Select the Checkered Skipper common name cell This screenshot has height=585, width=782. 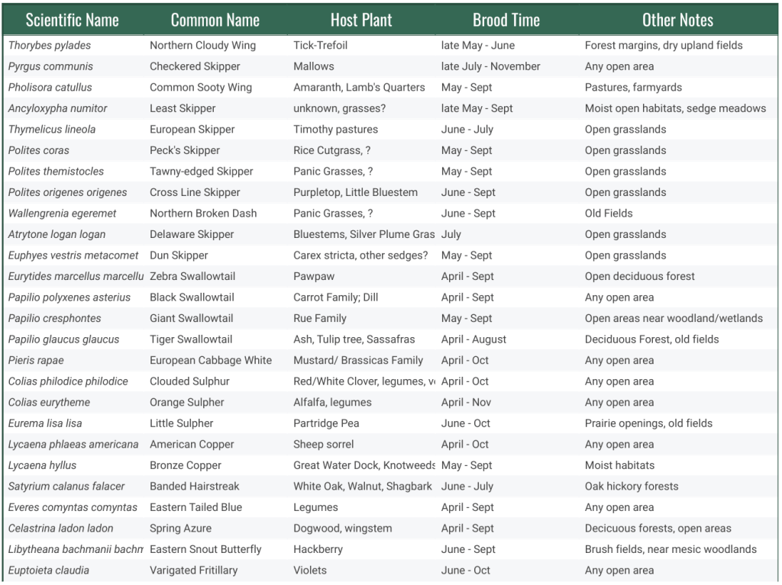tap(195, 66)
